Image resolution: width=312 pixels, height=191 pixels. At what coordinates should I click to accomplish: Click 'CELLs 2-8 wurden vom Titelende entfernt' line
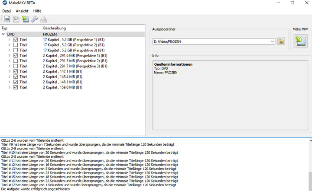[32, 149]
